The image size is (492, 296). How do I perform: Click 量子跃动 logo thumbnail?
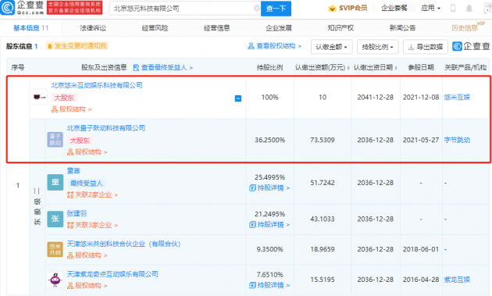point(55,139)
